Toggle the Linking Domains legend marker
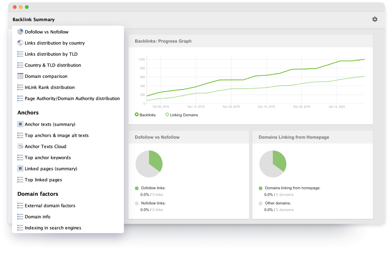 167,114
